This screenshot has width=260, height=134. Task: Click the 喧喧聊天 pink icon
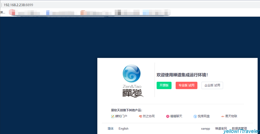pos(168,116)
